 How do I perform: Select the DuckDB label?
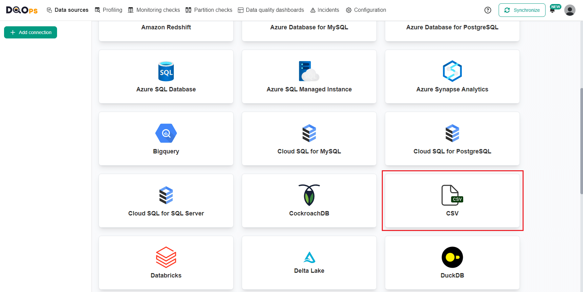click(452, 275)
